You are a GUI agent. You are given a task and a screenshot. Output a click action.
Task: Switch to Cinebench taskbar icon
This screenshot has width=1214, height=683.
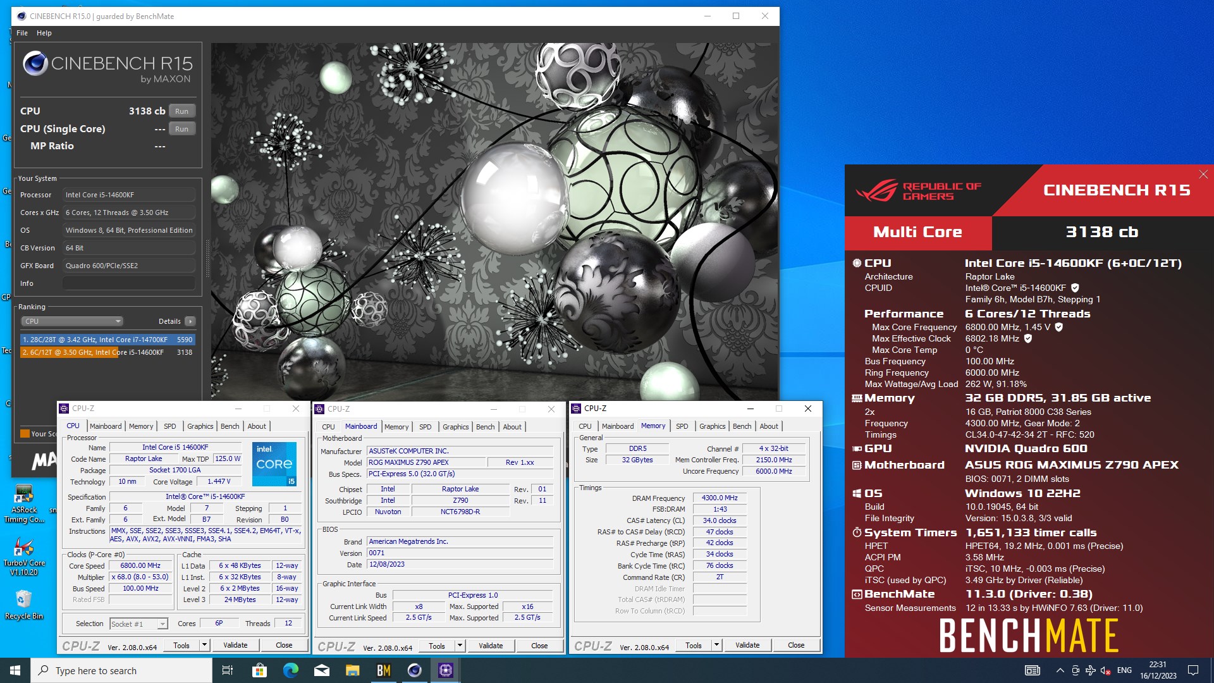point(414,670)
